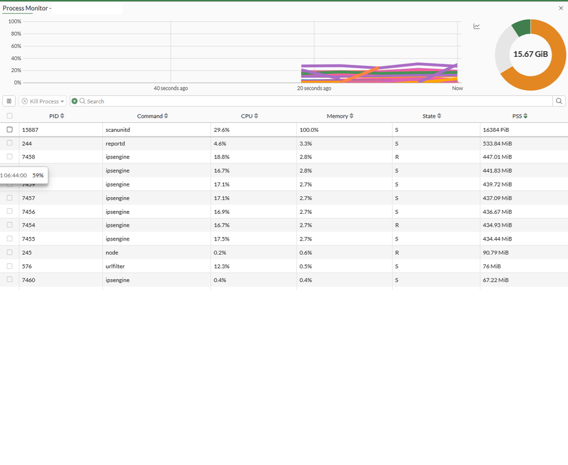Sort table by PID column
This screenshot has height=465, width=568.
click(57, 116)
